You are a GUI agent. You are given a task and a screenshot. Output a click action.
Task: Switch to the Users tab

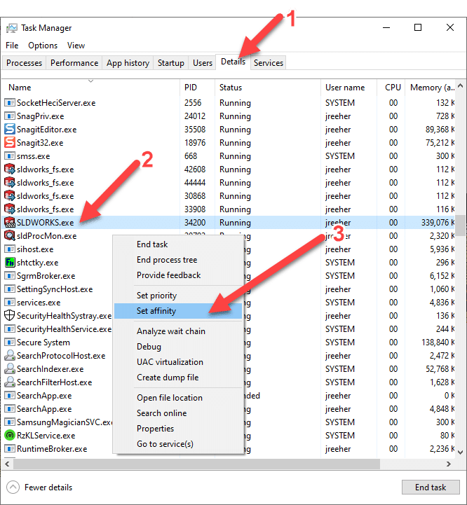tap(203, 63)
